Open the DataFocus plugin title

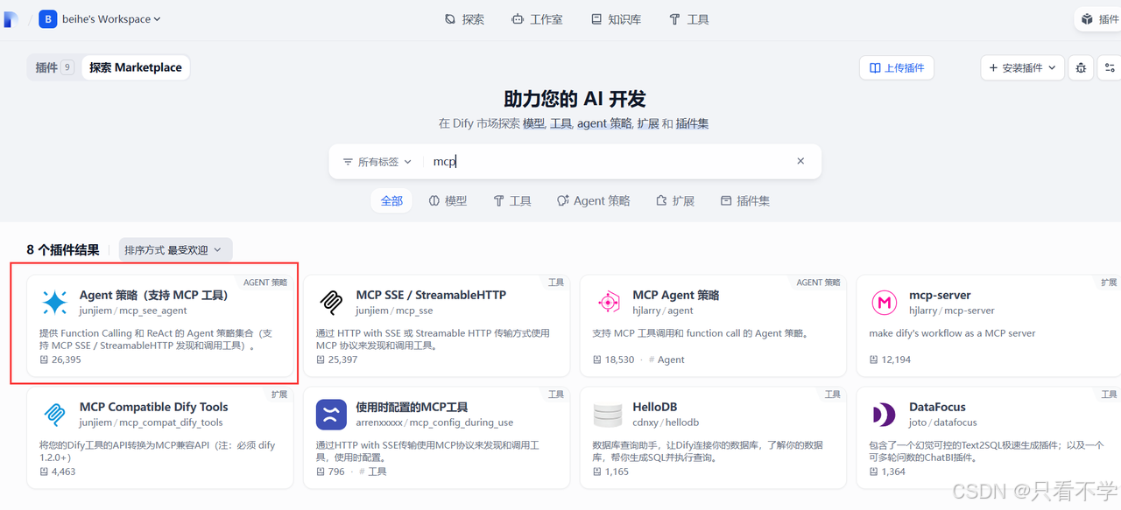[x=937, y=407]
